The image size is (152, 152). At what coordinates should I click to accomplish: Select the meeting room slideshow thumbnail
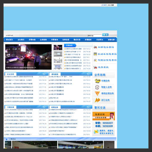pos(58,54)
